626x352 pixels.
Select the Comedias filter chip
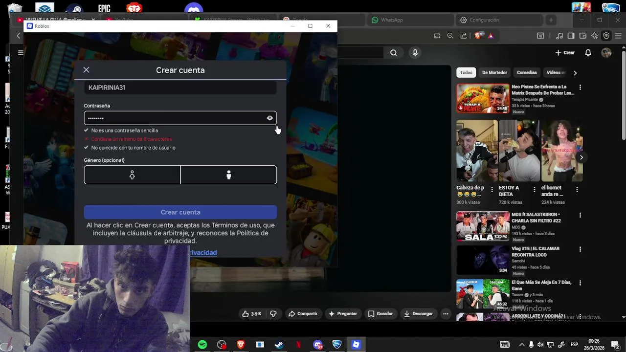(527, 72)
